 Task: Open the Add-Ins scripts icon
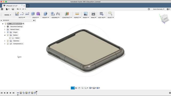pos(102,14)
